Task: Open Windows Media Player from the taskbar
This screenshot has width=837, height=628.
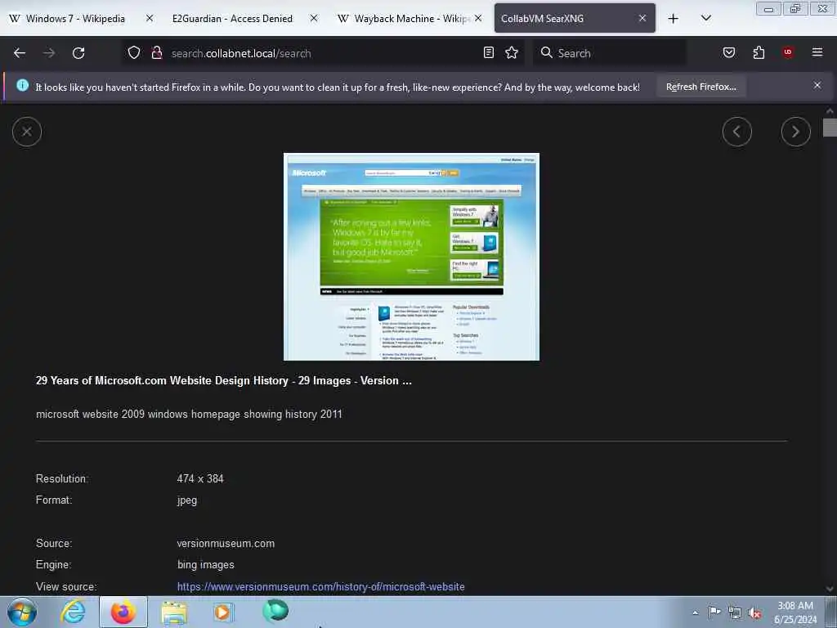Action: [223, 612]
